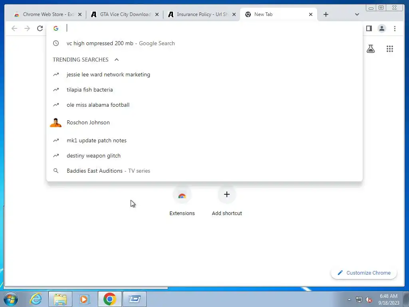Close the GTA Vice City tab
This screenshot has width=409, height=307.
coord(157,14)
